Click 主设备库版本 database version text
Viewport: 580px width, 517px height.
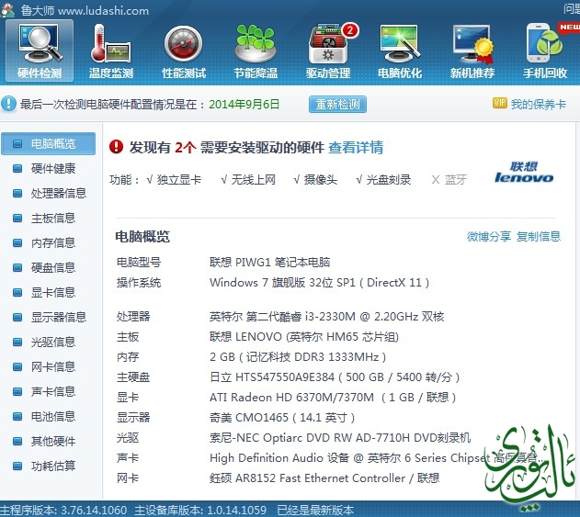click(x=200, y=511)
